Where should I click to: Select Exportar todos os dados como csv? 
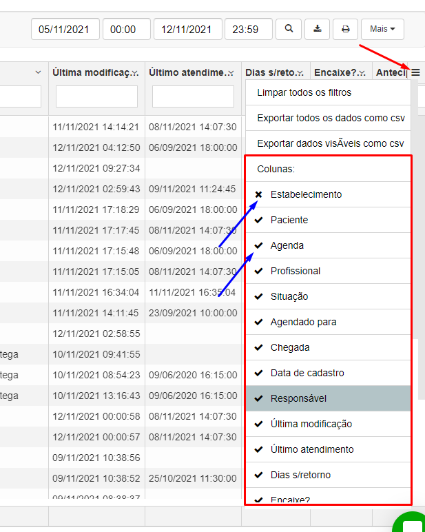pyautogui.click(x=328, y=118)
